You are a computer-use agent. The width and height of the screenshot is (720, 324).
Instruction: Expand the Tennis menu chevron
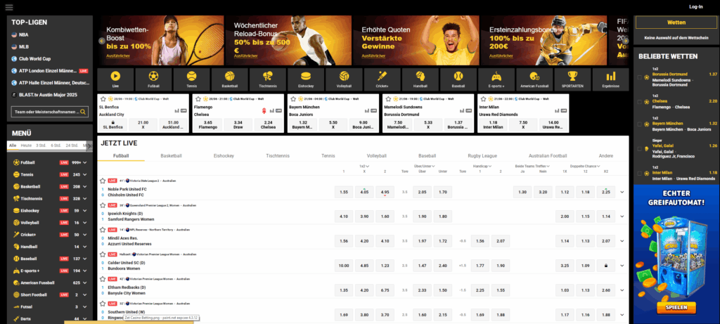pyautogui.click(x=85, y=175)
